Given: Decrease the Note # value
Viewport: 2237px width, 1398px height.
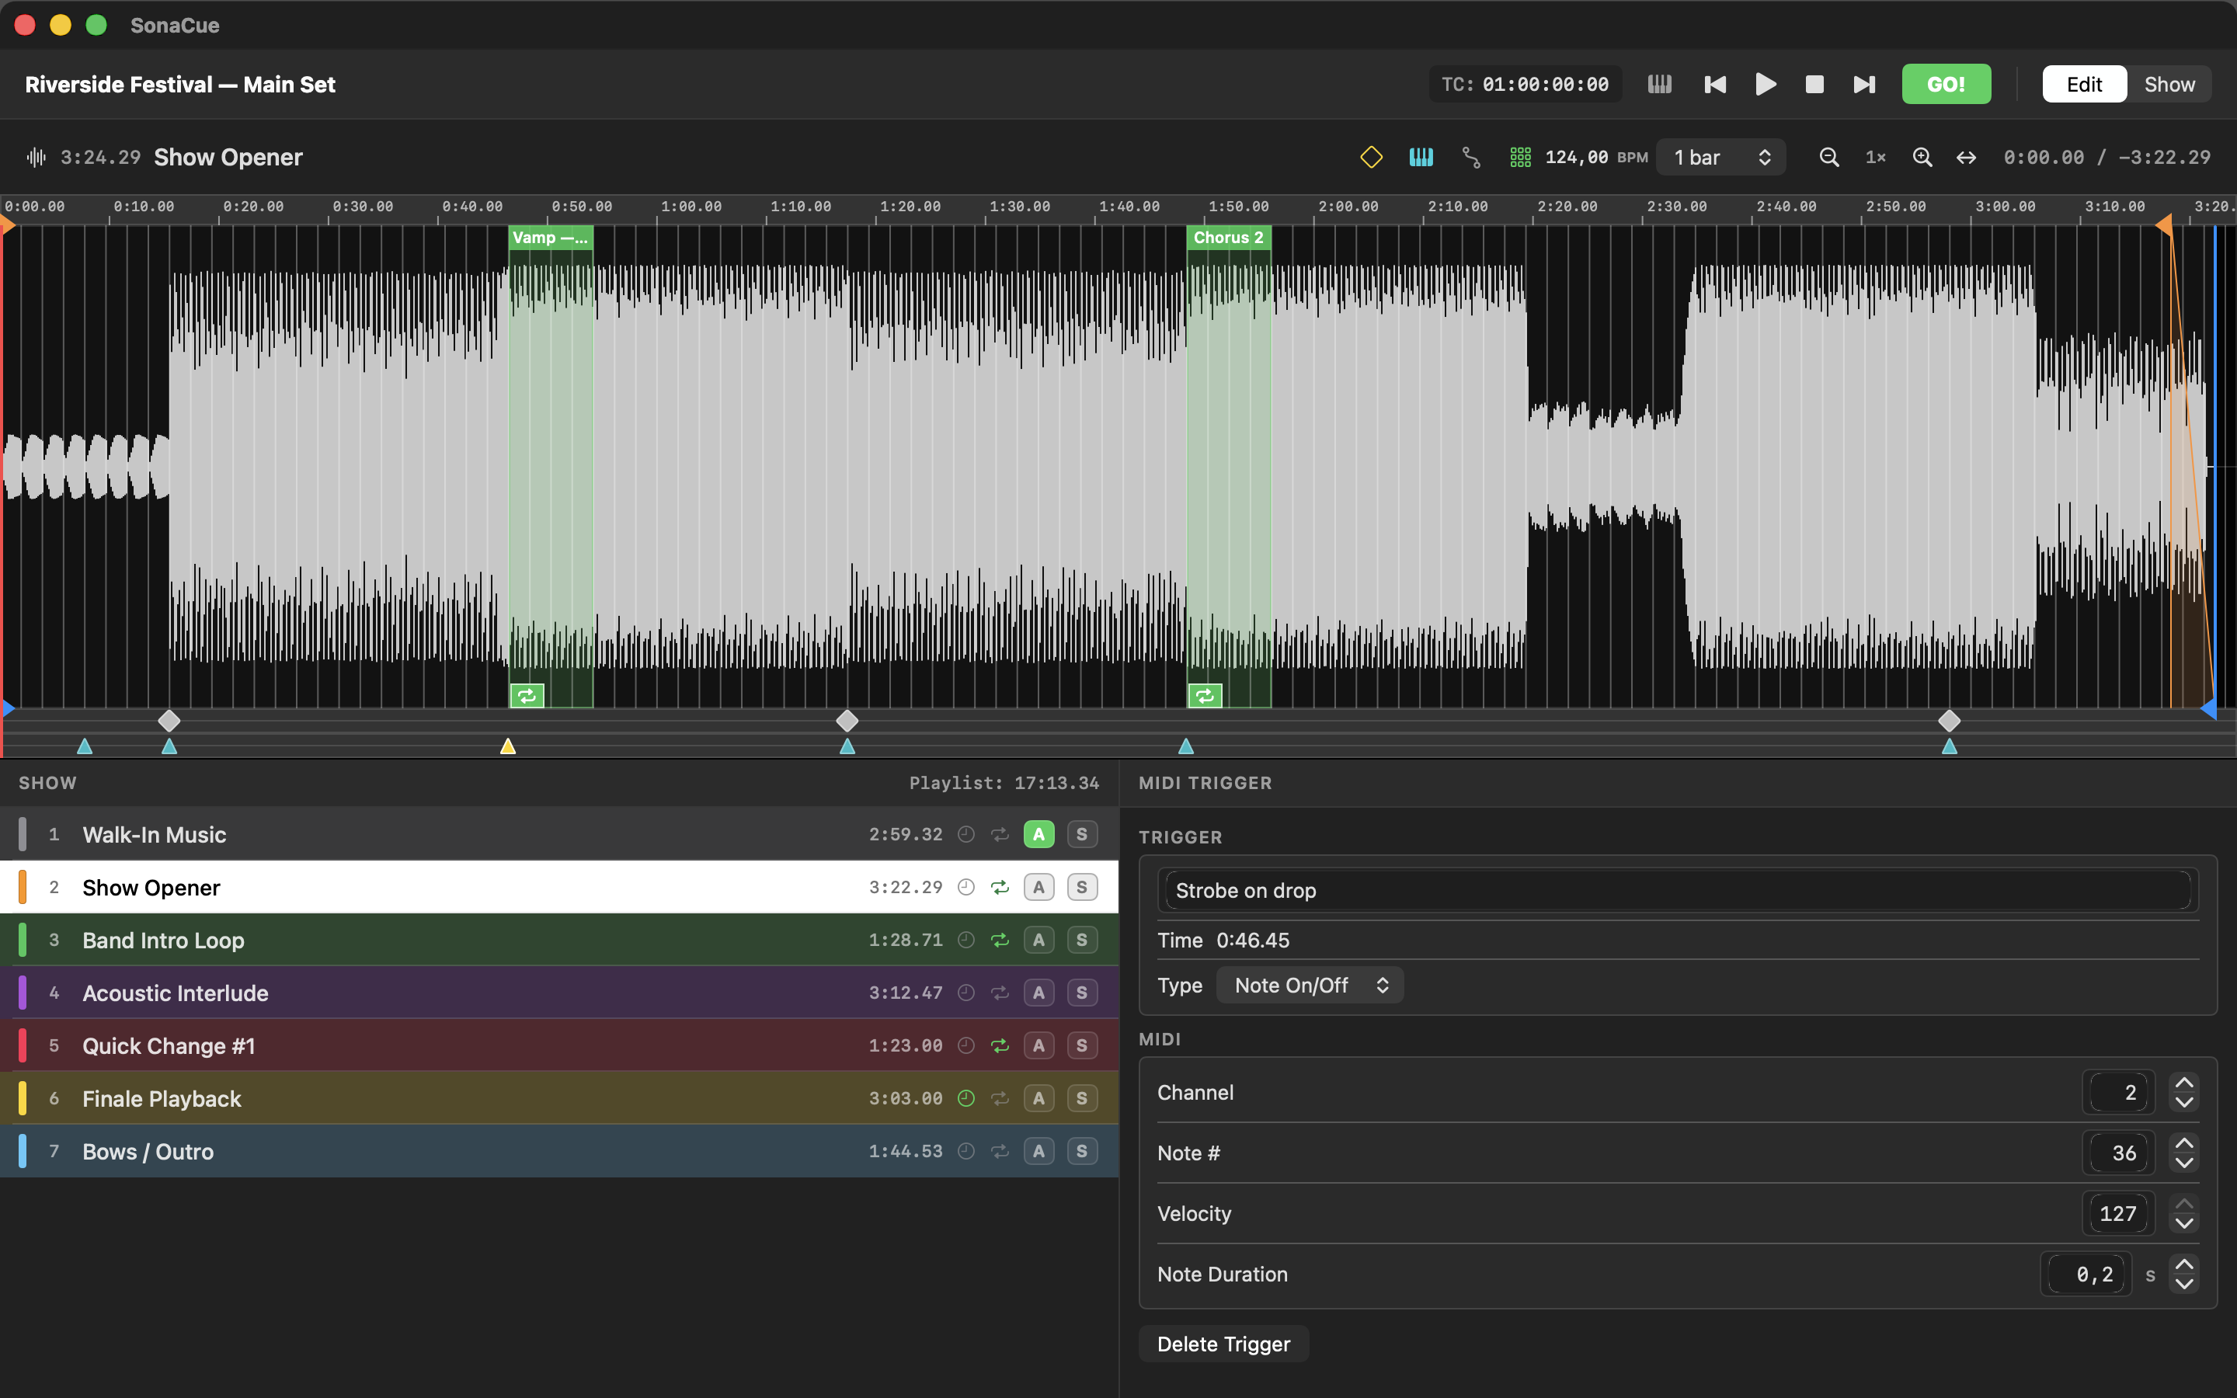Looking at the screenshot, I should click(2184, 1163).
